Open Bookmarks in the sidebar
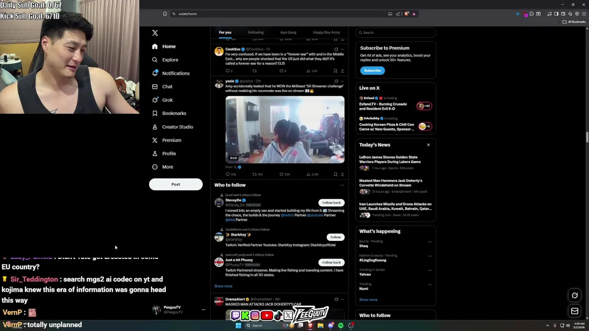Viewport: 589px width, 331px height. [x=169, y=113]
